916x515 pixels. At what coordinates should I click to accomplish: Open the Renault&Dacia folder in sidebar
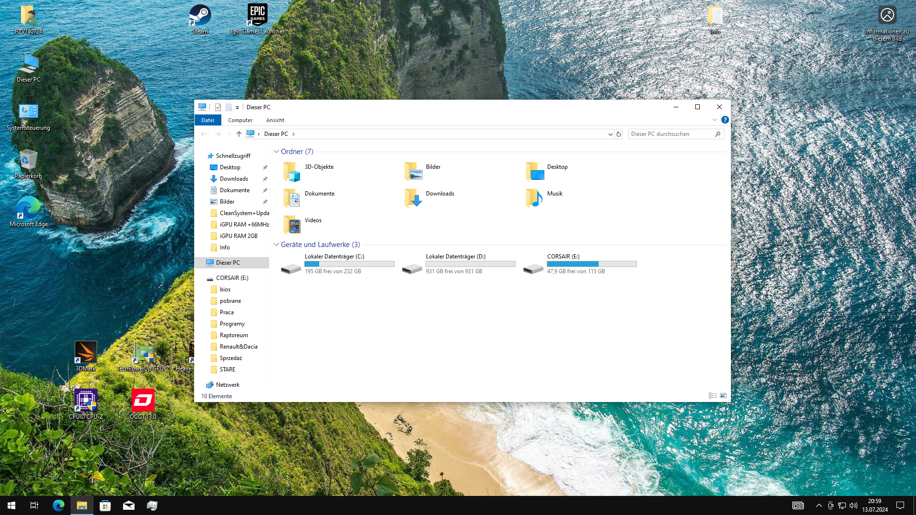tap(239, 347)
